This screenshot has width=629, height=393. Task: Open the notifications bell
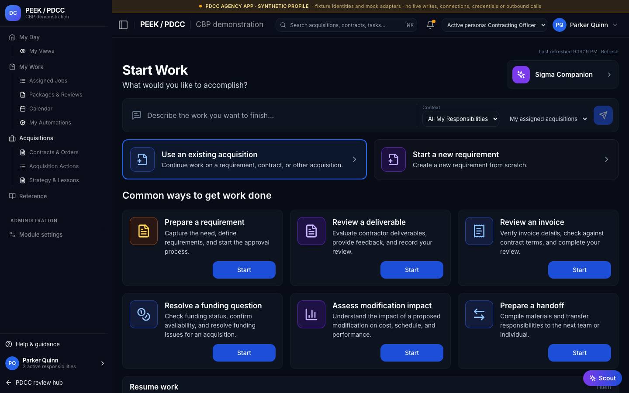(430, 25)
